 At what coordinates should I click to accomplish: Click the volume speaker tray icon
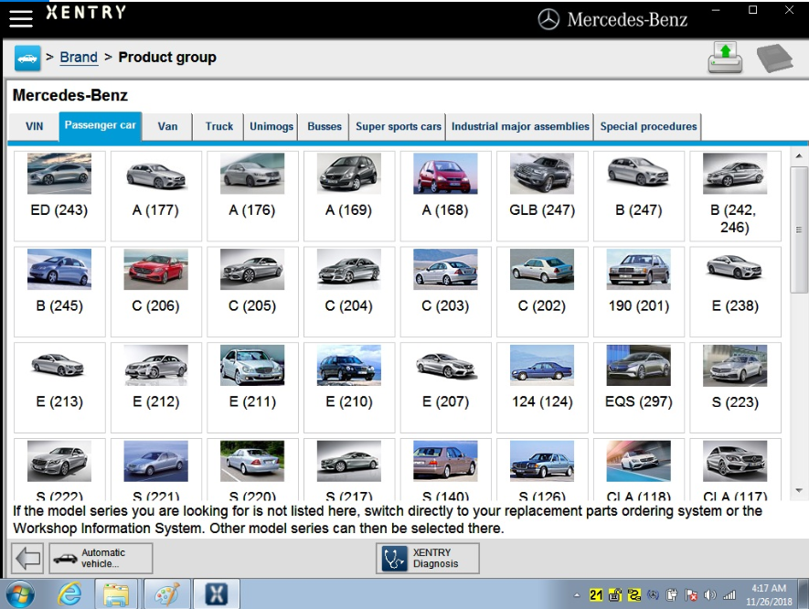(x=710, y=595)
